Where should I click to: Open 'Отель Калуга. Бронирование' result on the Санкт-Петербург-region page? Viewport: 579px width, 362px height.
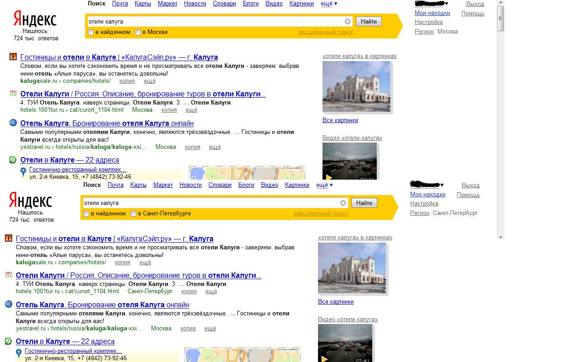pyautogui.click(x=102, y=305)
